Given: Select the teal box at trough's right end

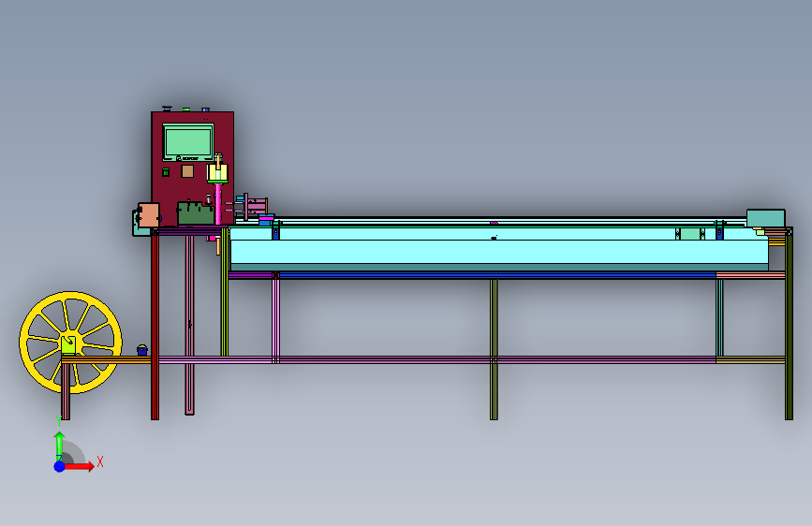Looking at the screenshot, I should click(x=765, y=218).
